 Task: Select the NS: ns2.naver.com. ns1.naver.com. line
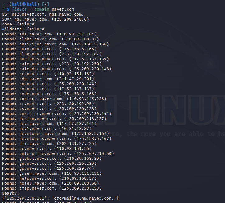(x=43, y=14)
